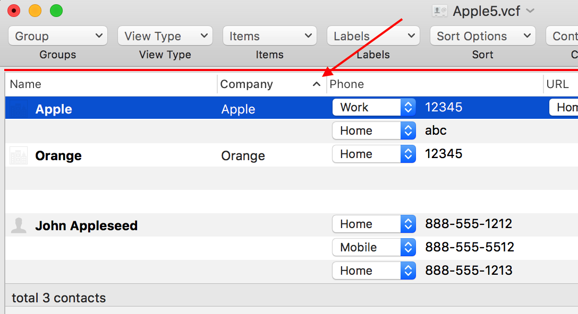Open the Mobile phone label popup

click(373, 247)
